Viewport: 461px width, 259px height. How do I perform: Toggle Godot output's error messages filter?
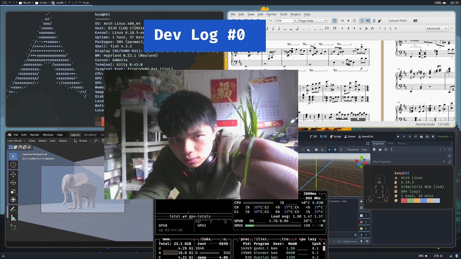[364, 222]
